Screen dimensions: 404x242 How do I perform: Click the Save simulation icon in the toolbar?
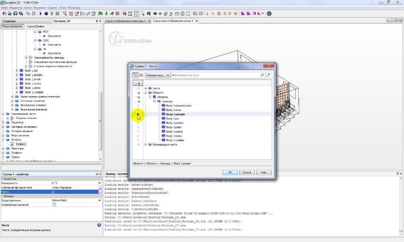(x=16, y=13)
